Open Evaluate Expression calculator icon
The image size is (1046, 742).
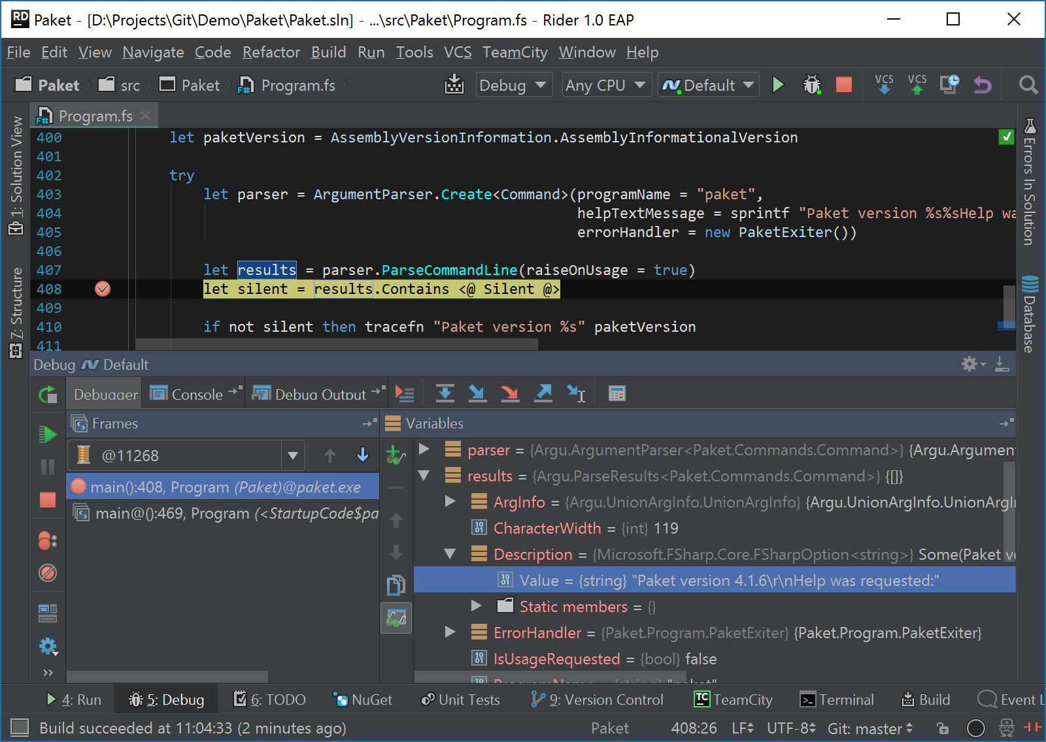click(616, 393)
